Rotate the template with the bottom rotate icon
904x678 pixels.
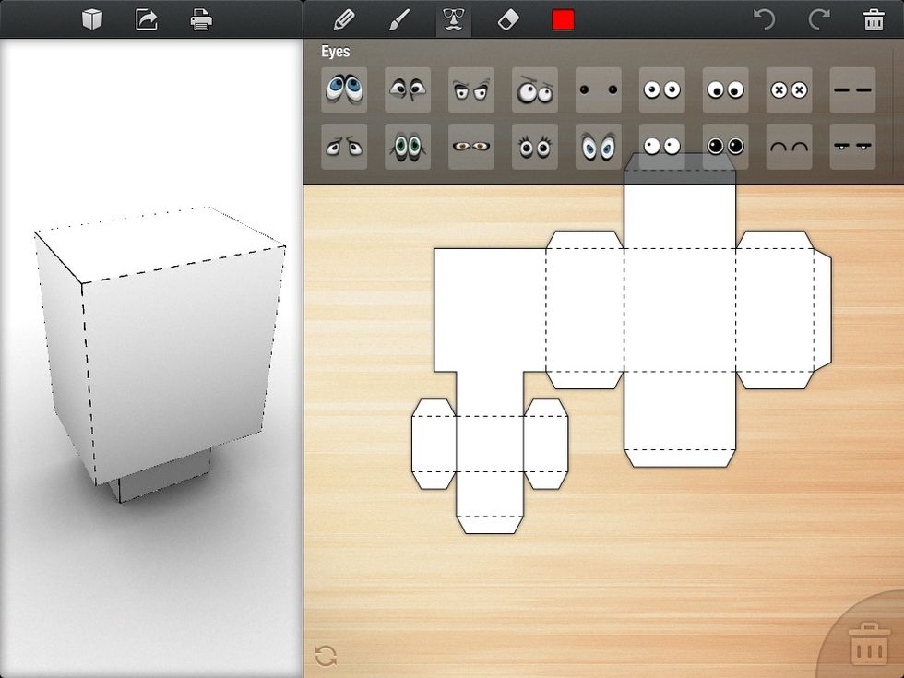(x=325, y=655)
